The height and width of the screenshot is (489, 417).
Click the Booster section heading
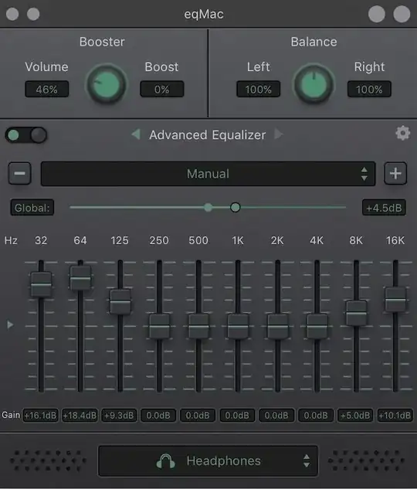coord(102,42)
